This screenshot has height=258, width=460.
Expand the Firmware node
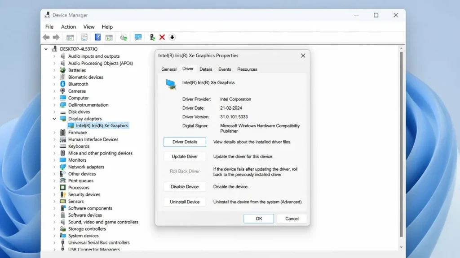point(54,133)
